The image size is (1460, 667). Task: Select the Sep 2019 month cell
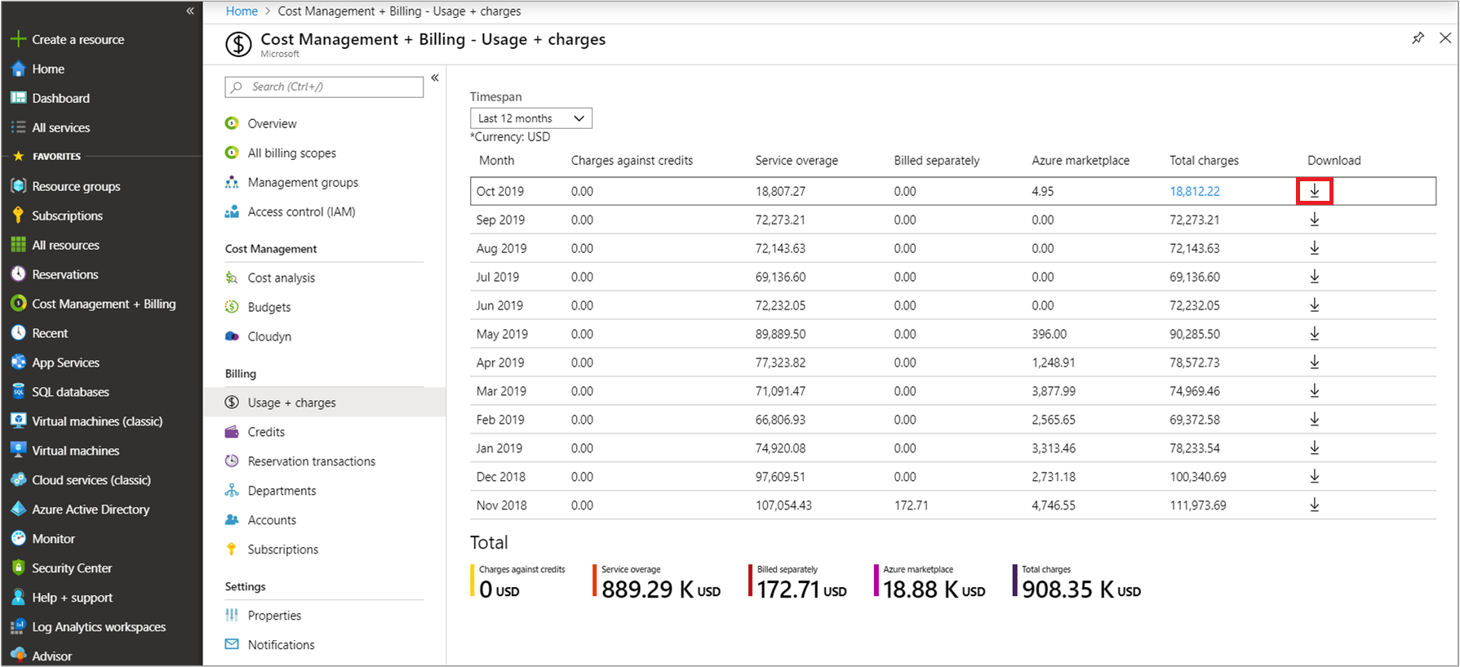[x=500, y=220]
